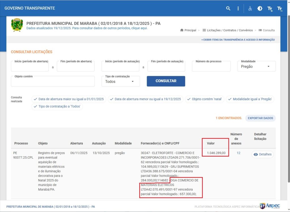Expand the Modalidade dropdown showing Pregão

(256, 67)
